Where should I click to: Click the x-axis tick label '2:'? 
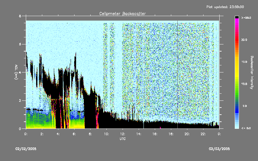tap(42, 134)
